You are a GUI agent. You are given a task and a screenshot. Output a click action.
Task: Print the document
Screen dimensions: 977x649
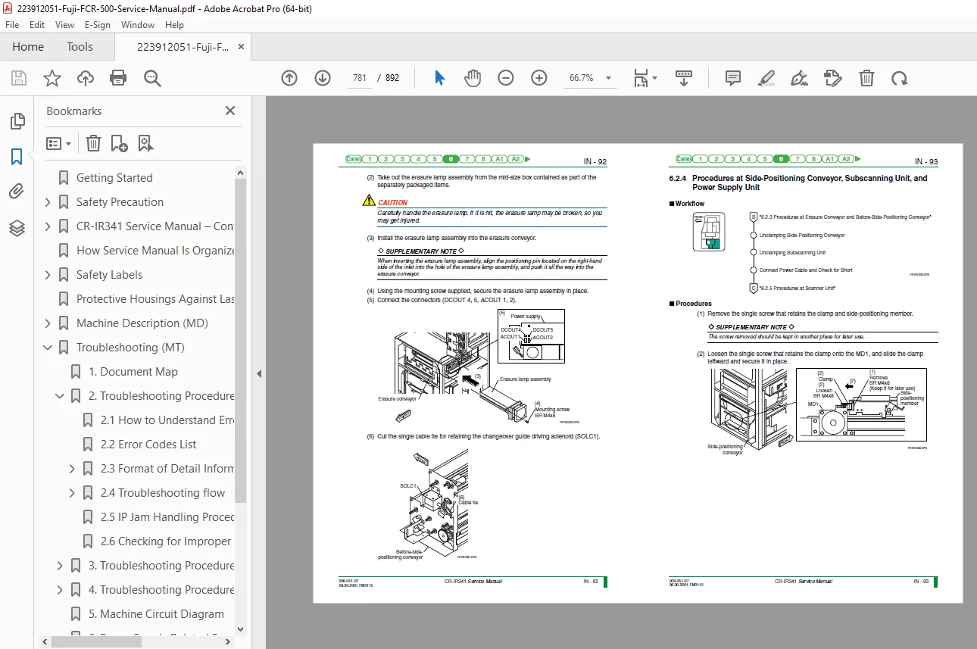(118, 78)
